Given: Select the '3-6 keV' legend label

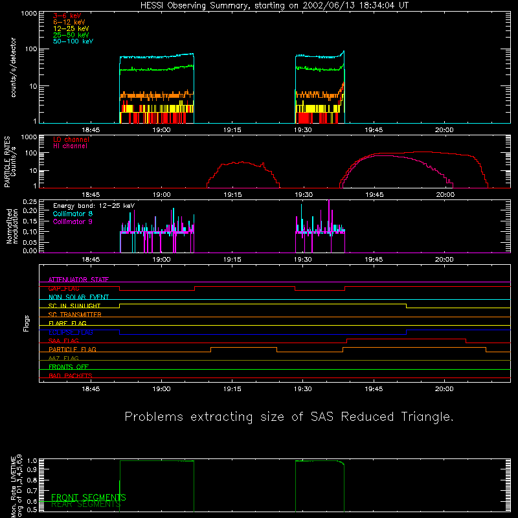Looking at the screenshot, I should (67, 16).
